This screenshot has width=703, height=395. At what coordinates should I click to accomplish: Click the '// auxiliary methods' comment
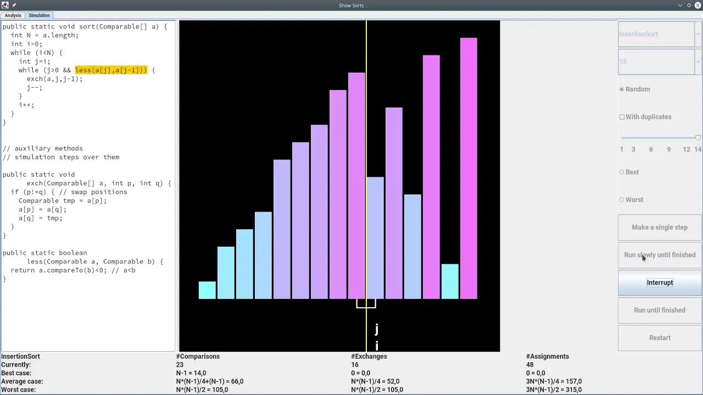43,149
